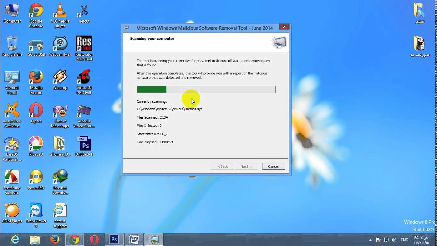Open File Explorer from the taskbar
The image size is (437, 246).
(34, 240)
